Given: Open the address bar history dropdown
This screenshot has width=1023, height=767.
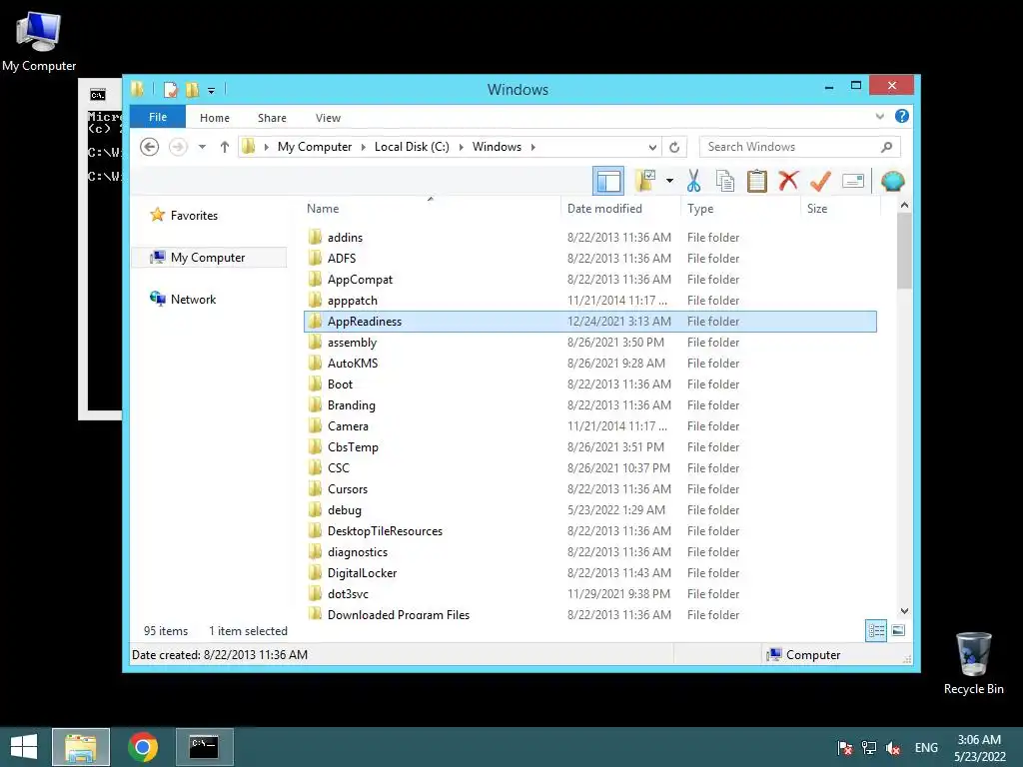Looking at the screenshot, I should pyautogui.click(x=652, y=147).
